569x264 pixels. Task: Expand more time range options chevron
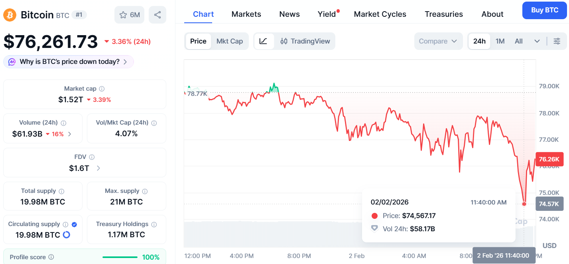click(x=537, y=41)
